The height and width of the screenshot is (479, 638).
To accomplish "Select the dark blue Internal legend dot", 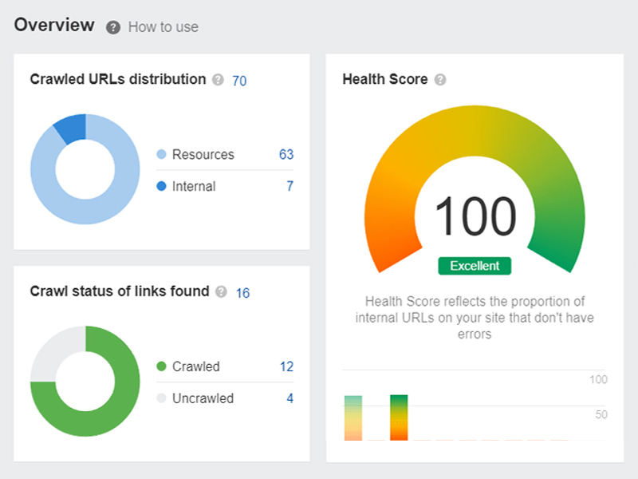I will (162, 187).
